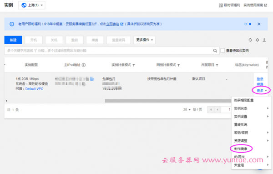Open the 立即参与 link in the banner

click(x=113, y=24)
